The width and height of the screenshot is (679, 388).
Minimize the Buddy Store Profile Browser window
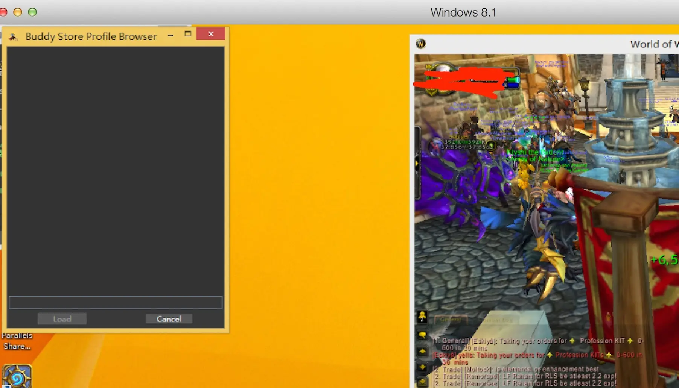click(171, 35)
